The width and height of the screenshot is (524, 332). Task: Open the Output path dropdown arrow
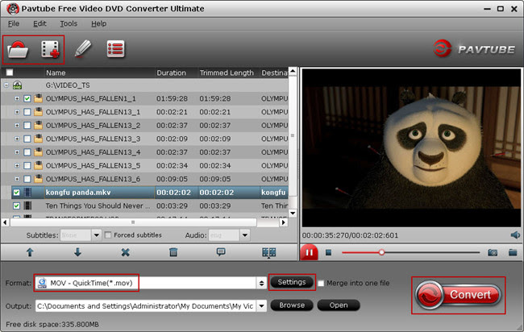(x=262, y=305)
